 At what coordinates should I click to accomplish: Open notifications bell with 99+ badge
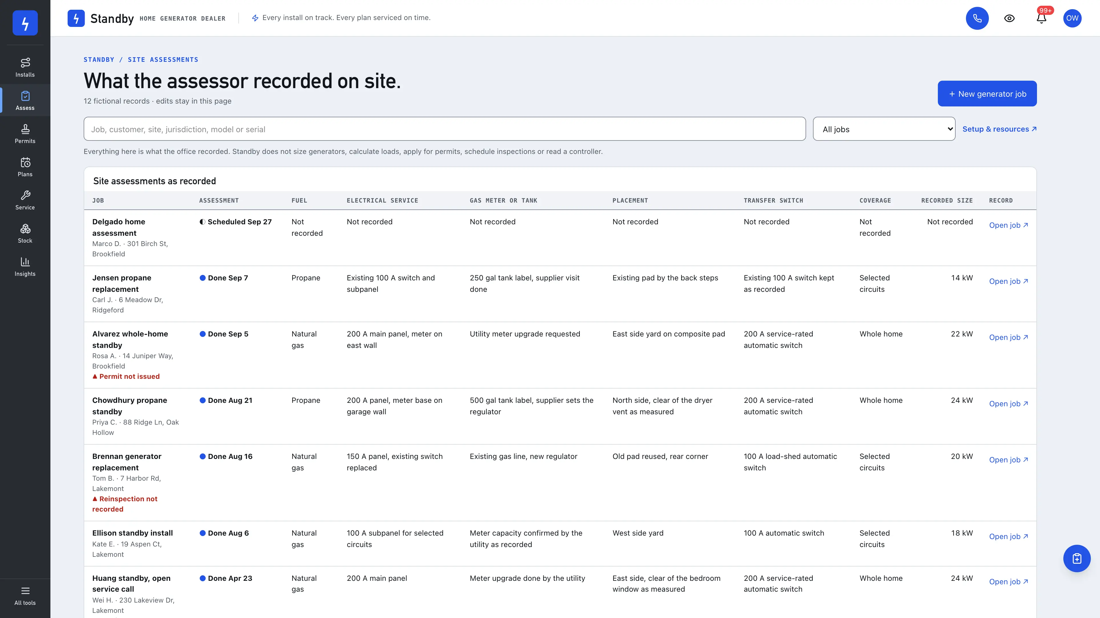point(1041,18)
